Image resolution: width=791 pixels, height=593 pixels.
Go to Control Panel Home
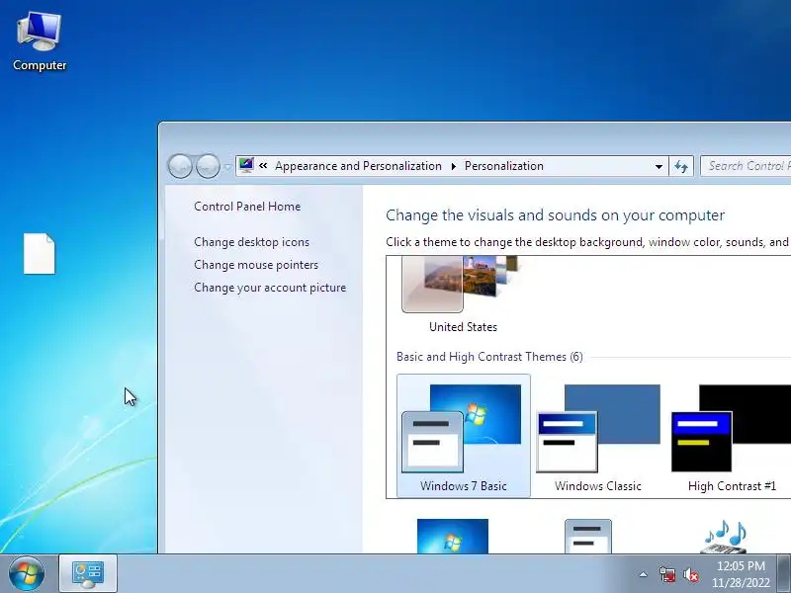[247, 207]
